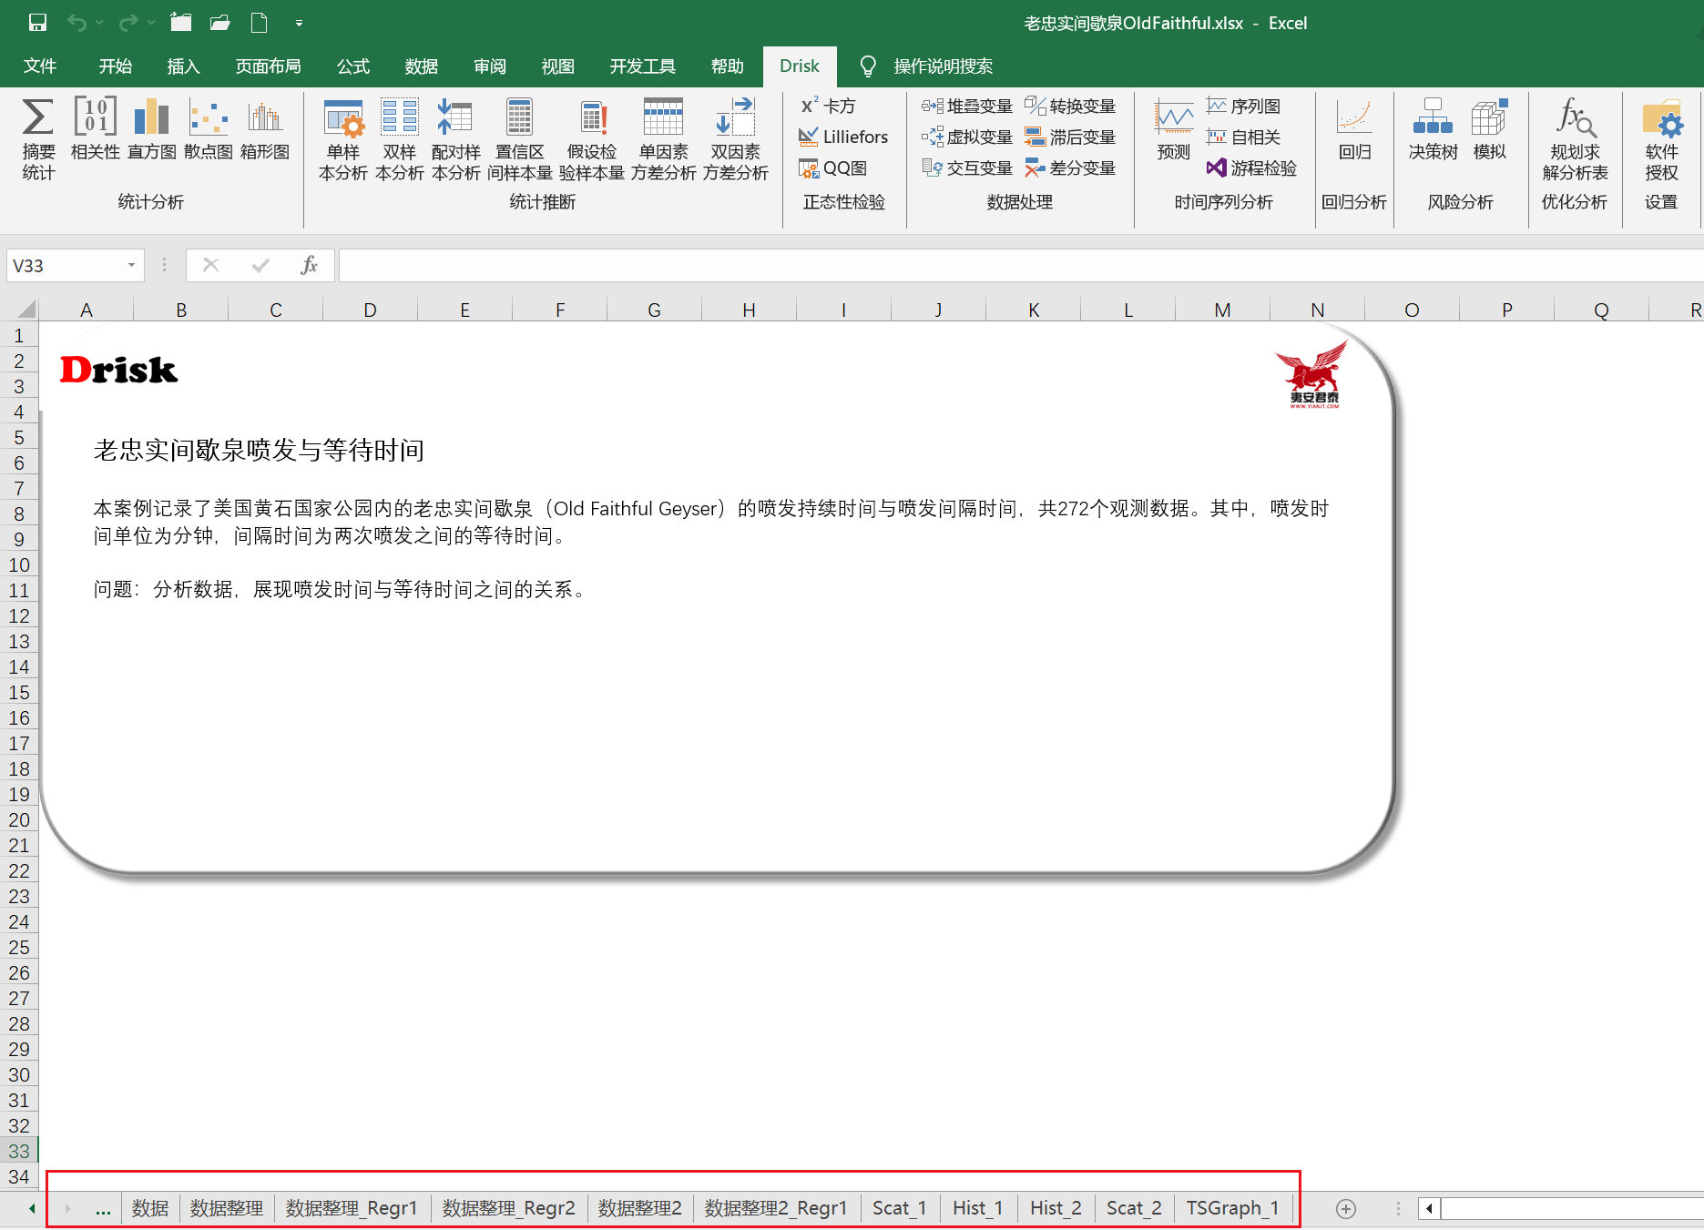Run 双样本分析 two-sample analysis

pos(400,139)
